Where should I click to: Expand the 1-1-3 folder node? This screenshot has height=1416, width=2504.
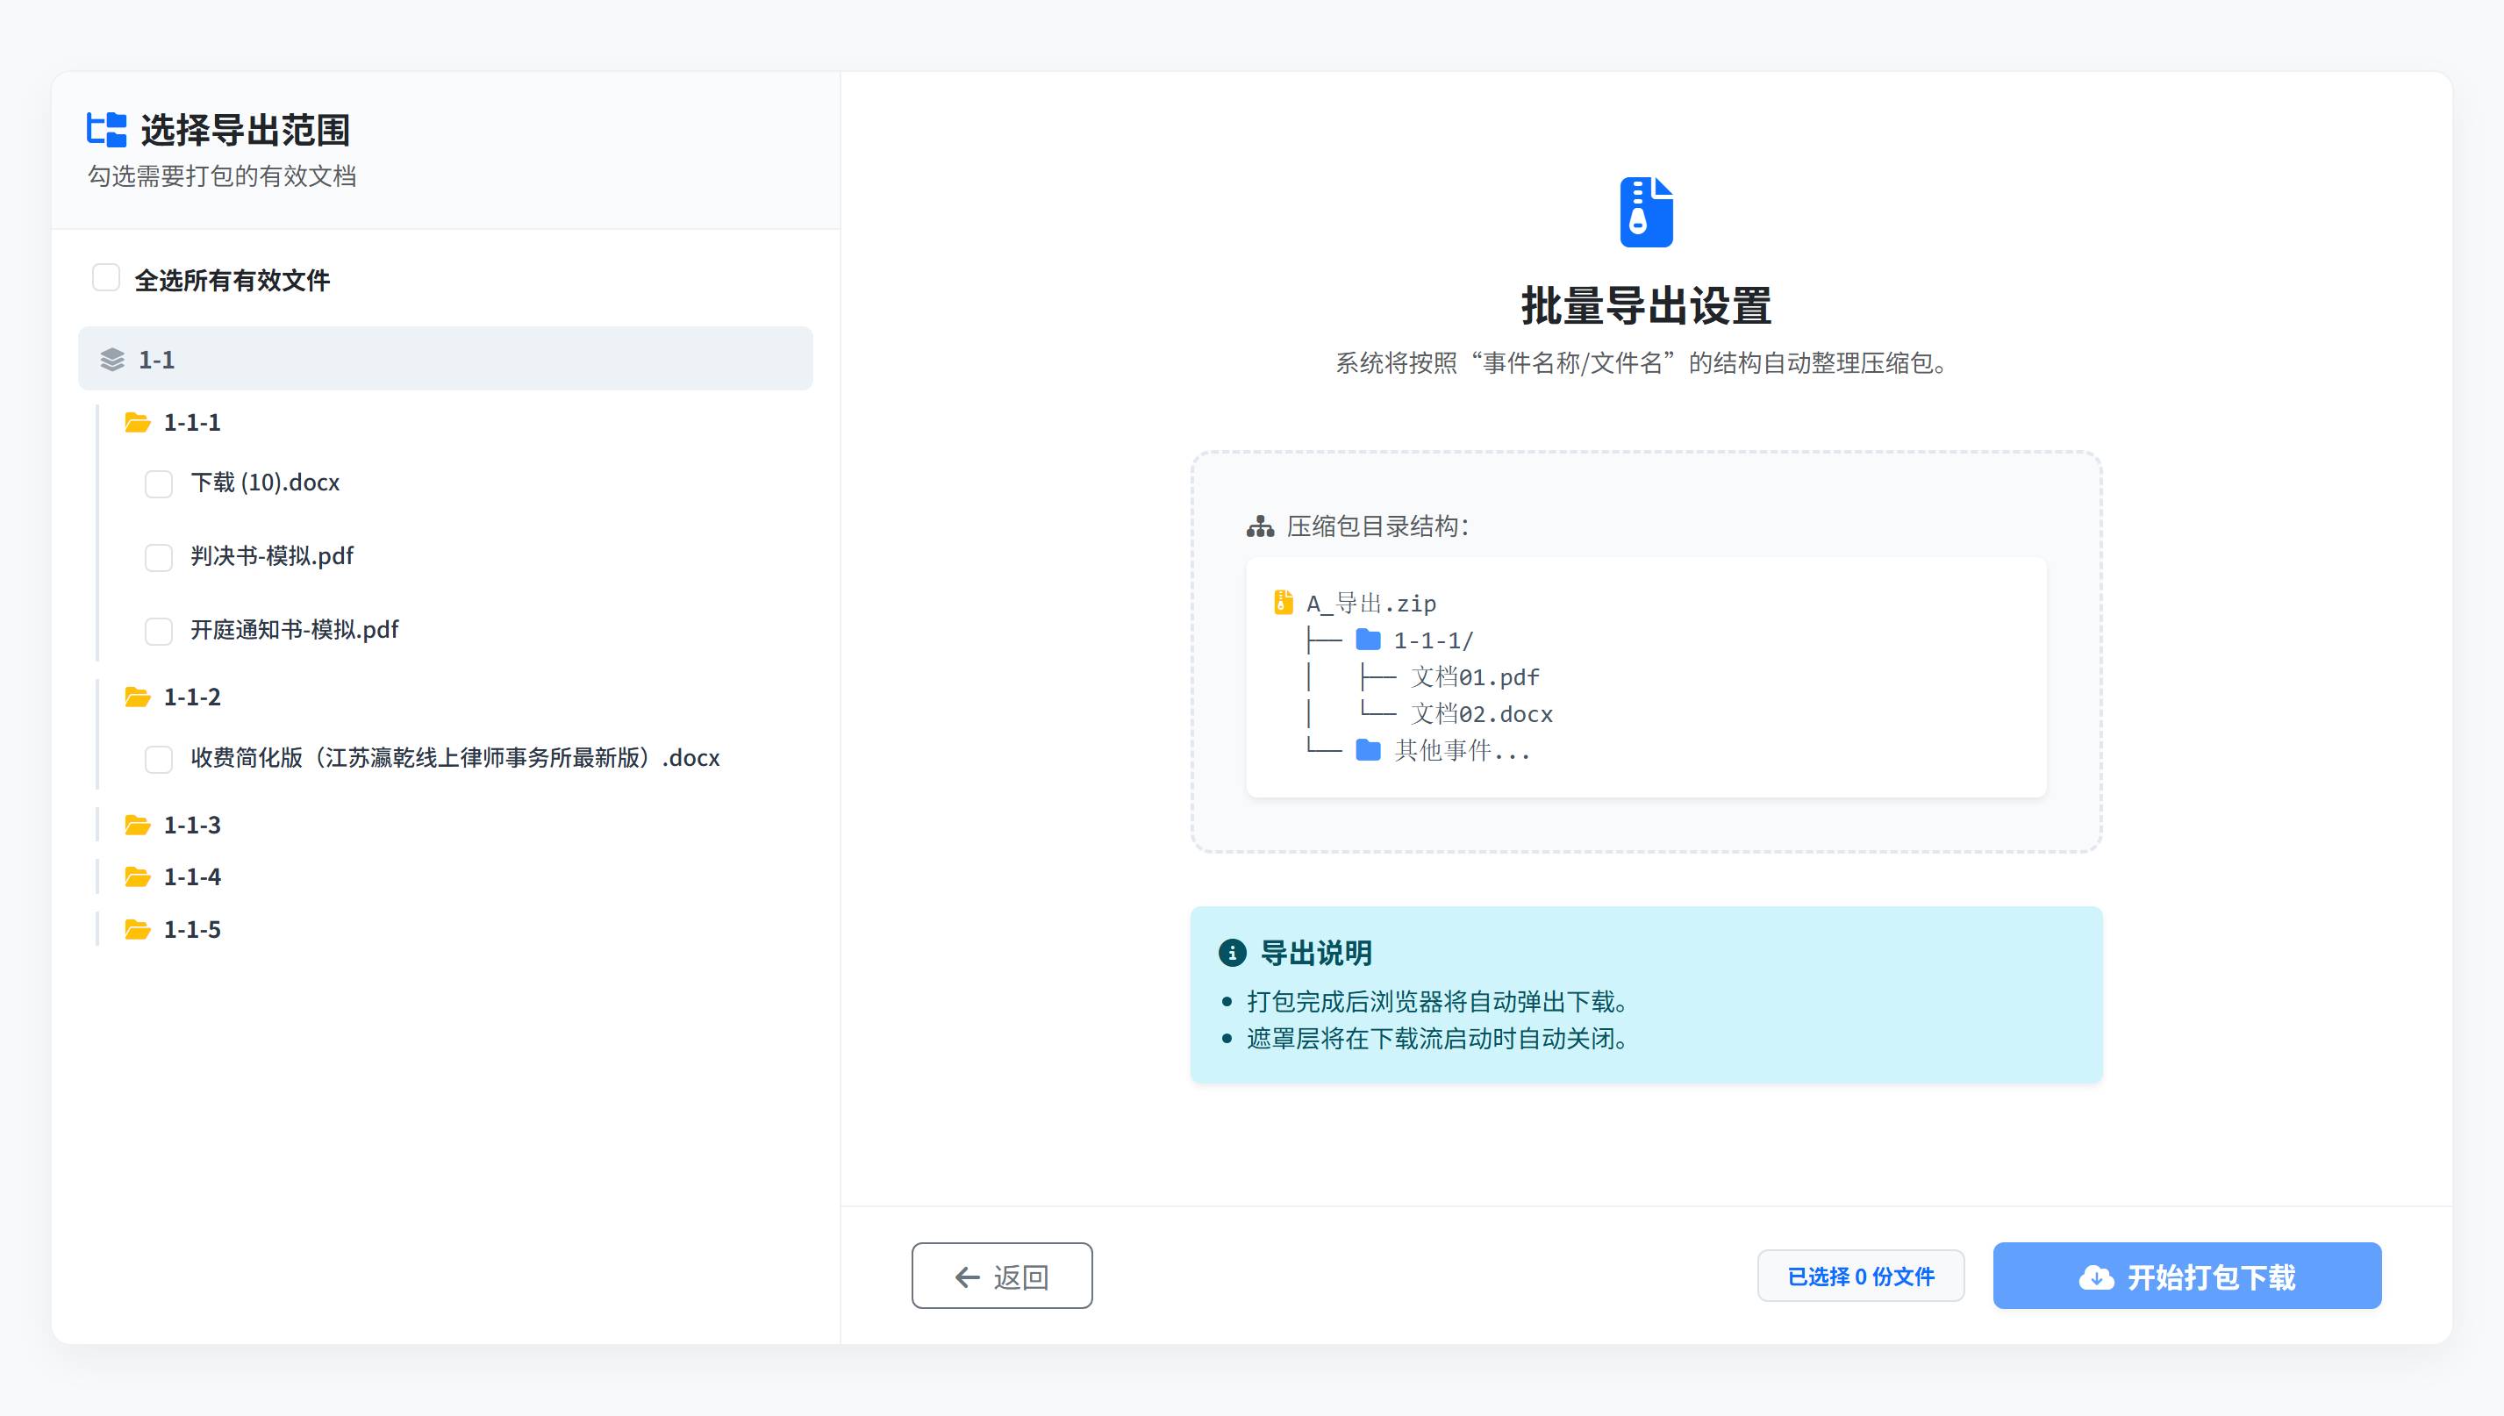point(191,825)
